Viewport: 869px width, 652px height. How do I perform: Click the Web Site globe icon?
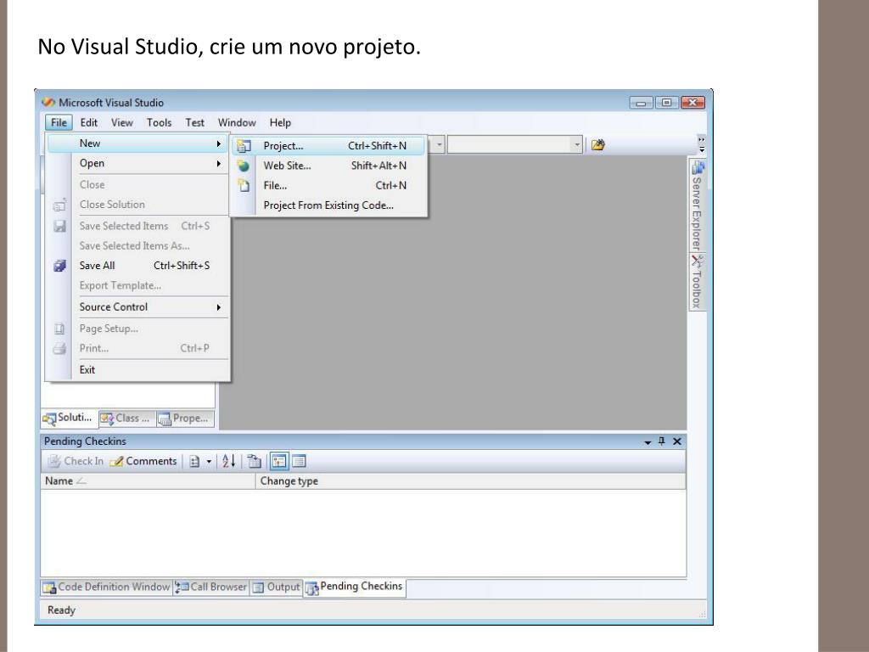click(244, 166)
